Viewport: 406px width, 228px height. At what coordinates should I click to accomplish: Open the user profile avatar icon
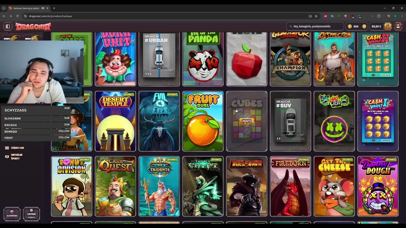point(398,26)
